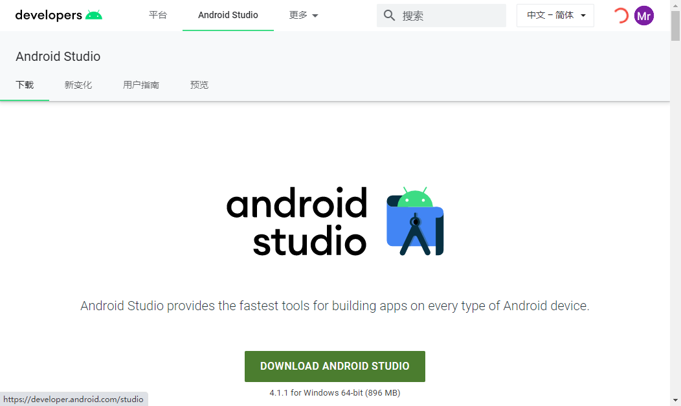Open the 中文 – 简体 language selector
This screenshot has width=681, height=406.
[555, 16]
